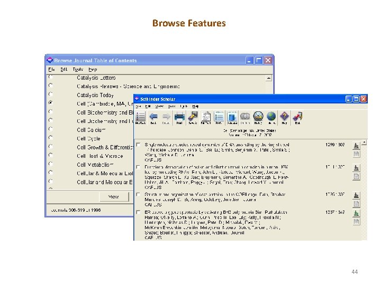Click the Catalysis Letters journal name
The width and height of the screenshot is (381, 285).
point(96,78)
